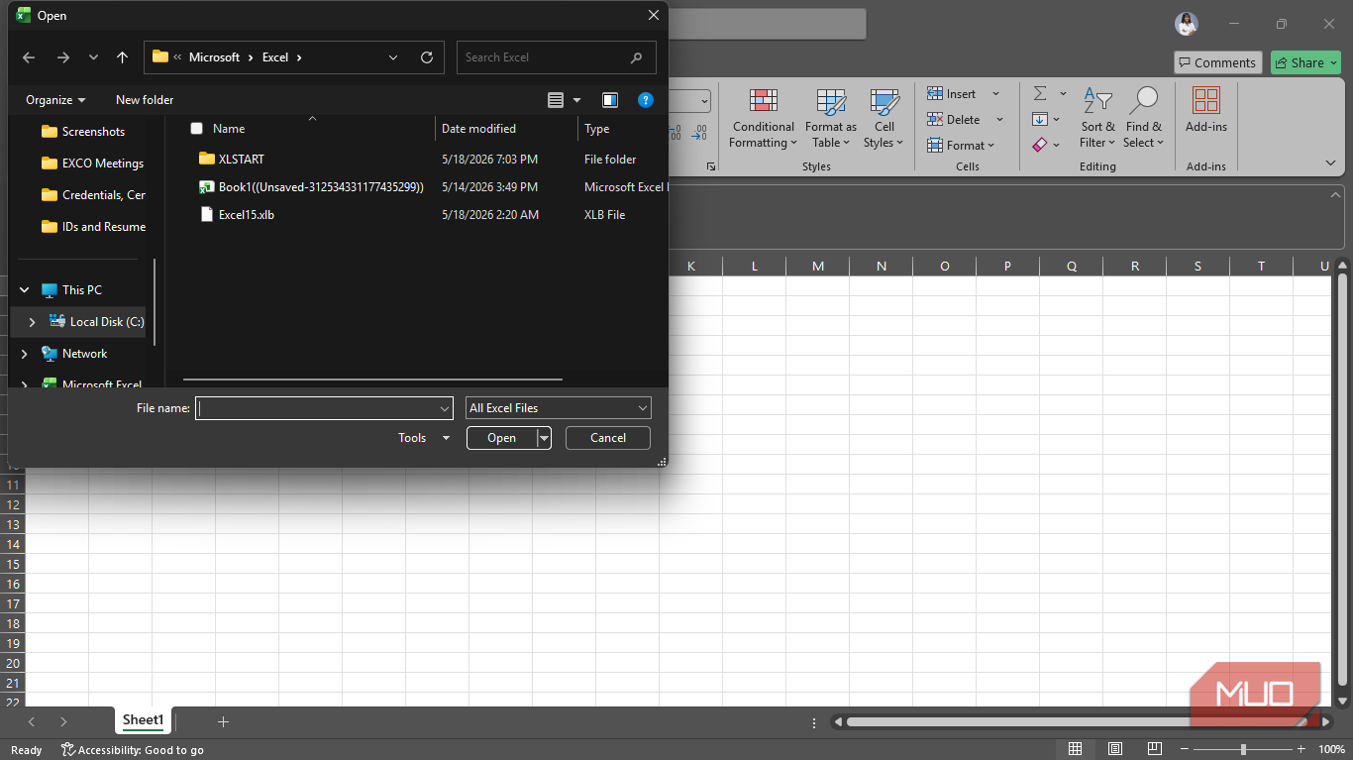Image resolution: width=1353 pixels, height=761 pixels.
Task: Open Conditional Formatting in the ribbon
Action: click(763, 119)
